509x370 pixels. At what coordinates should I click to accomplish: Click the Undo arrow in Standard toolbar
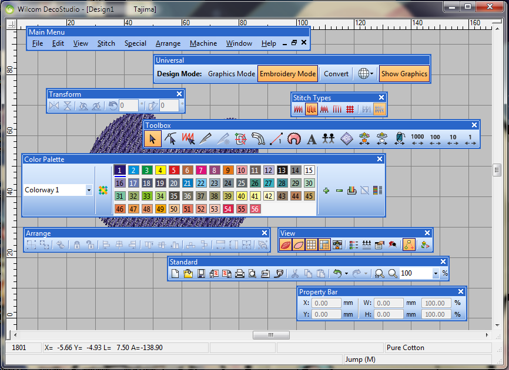pos(337,273)
